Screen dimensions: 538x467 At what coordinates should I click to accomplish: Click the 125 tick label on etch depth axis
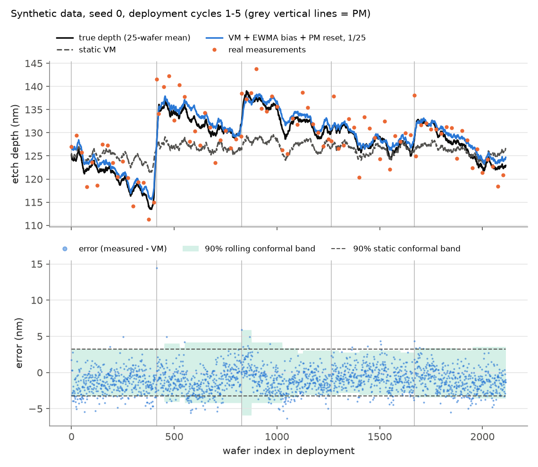[34, 156]
